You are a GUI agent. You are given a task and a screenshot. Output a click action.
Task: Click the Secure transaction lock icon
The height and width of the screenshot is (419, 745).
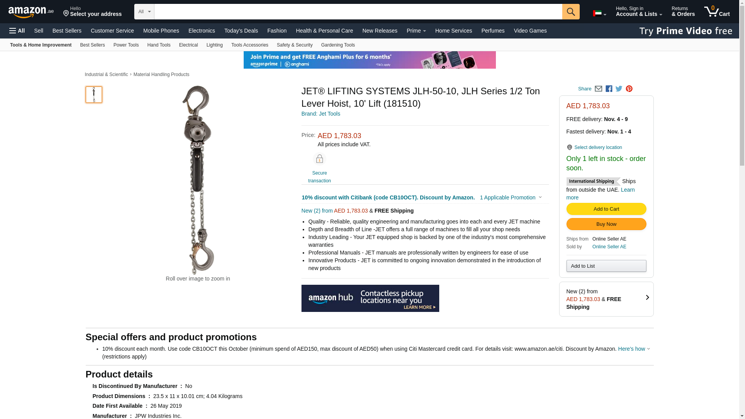pyautogui.click(x=319, y=159)
